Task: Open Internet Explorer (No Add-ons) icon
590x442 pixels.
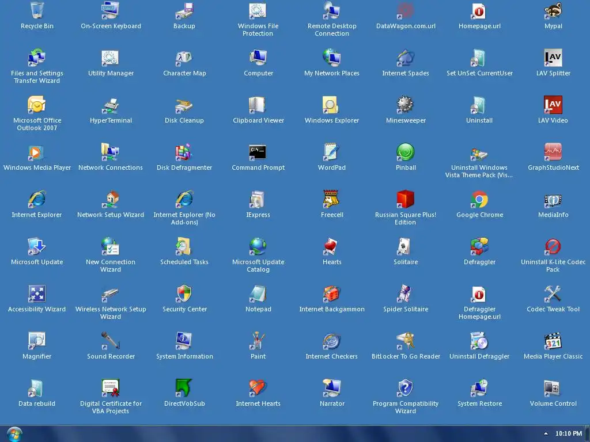Action: pyautogui.click(x=184, y=199)
